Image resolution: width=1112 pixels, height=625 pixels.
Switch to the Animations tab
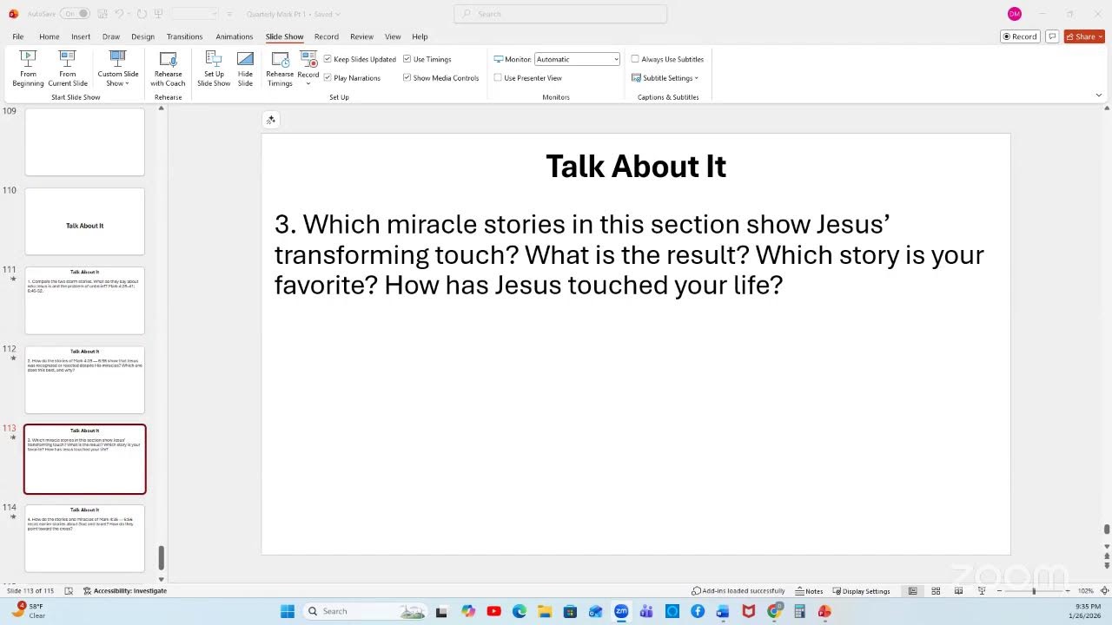pyautogui.click(x=235, y=36)
